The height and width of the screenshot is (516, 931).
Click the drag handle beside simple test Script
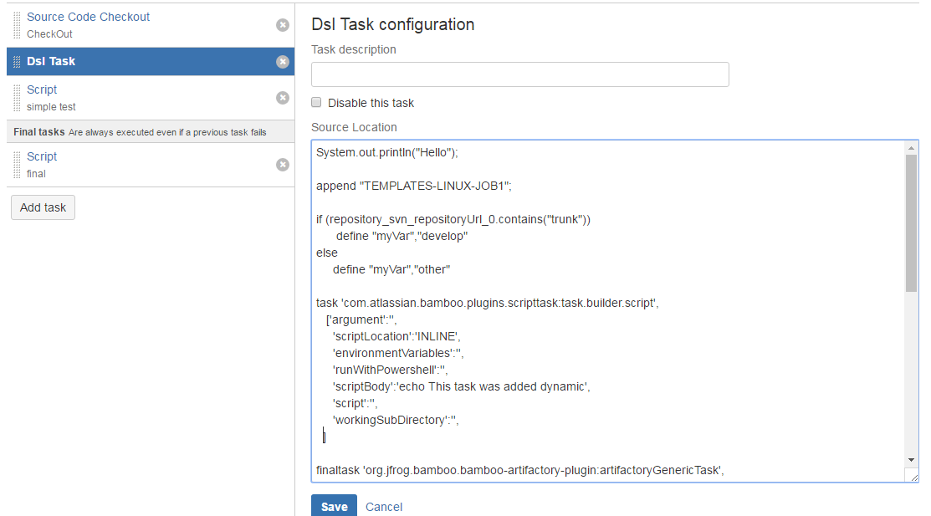tap(15, 97)
